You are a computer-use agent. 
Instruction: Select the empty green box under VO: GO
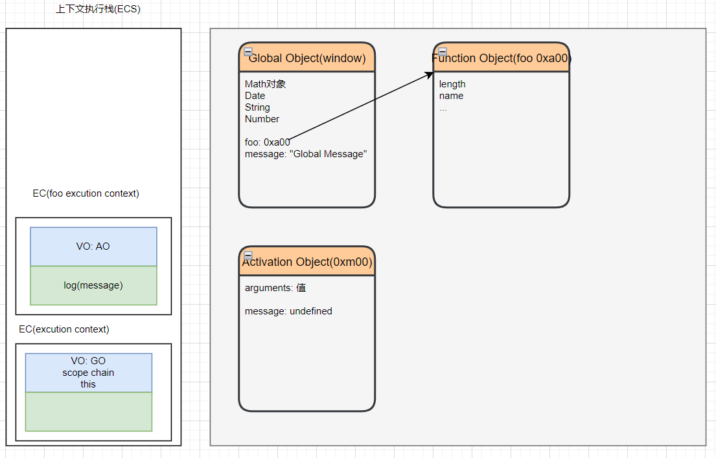[88, 411]
